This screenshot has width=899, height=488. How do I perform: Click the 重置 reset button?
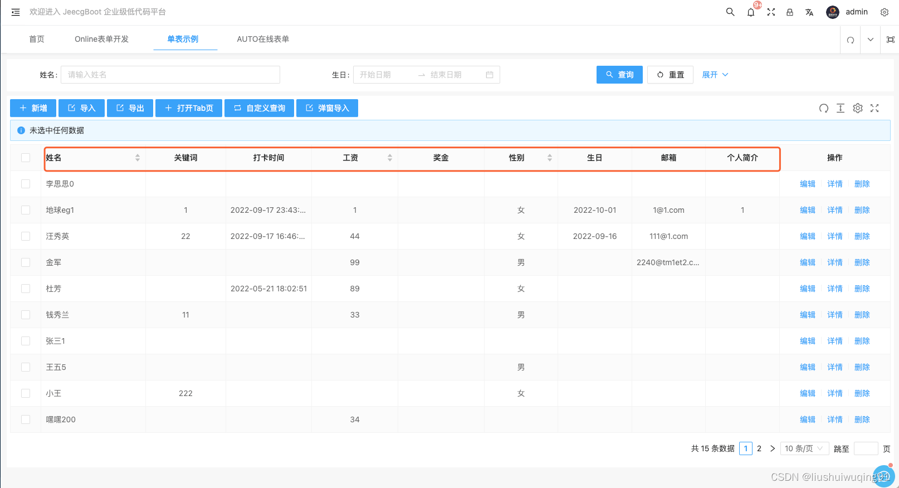[x=670, y=75]
